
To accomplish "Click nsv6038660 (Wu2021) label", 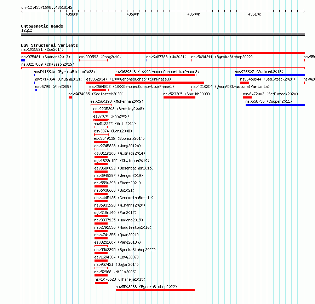I will click(115, 190).
